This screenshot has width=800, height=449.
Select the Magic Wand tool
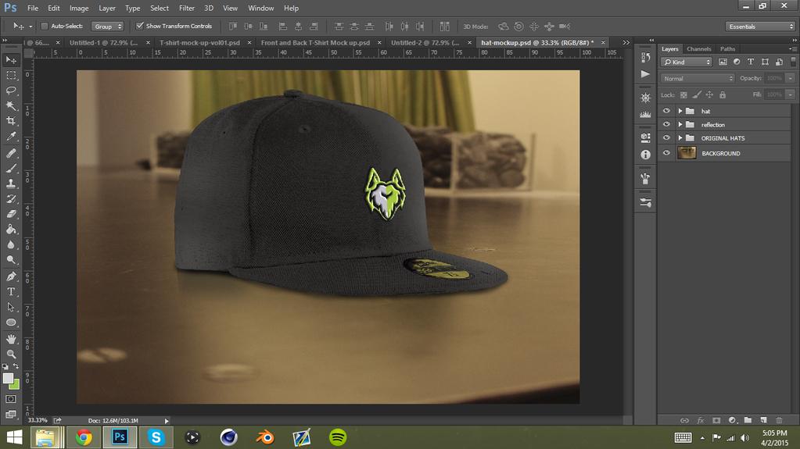pos(11,106)
